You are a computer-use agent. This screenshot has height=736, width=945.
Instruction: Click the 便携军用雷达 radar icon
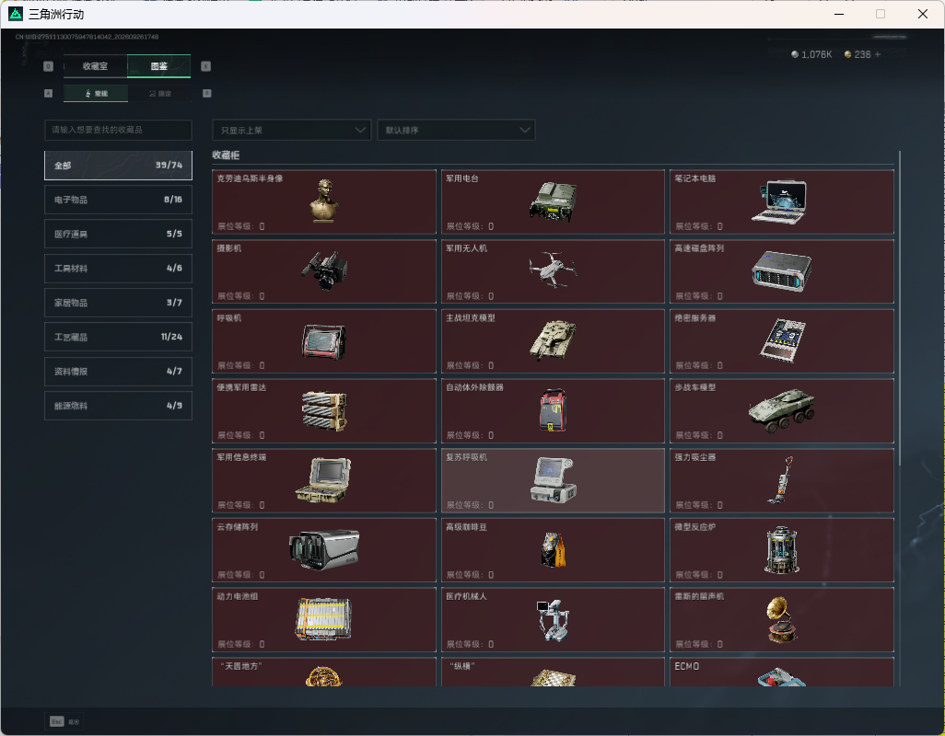tap(324, 410)
